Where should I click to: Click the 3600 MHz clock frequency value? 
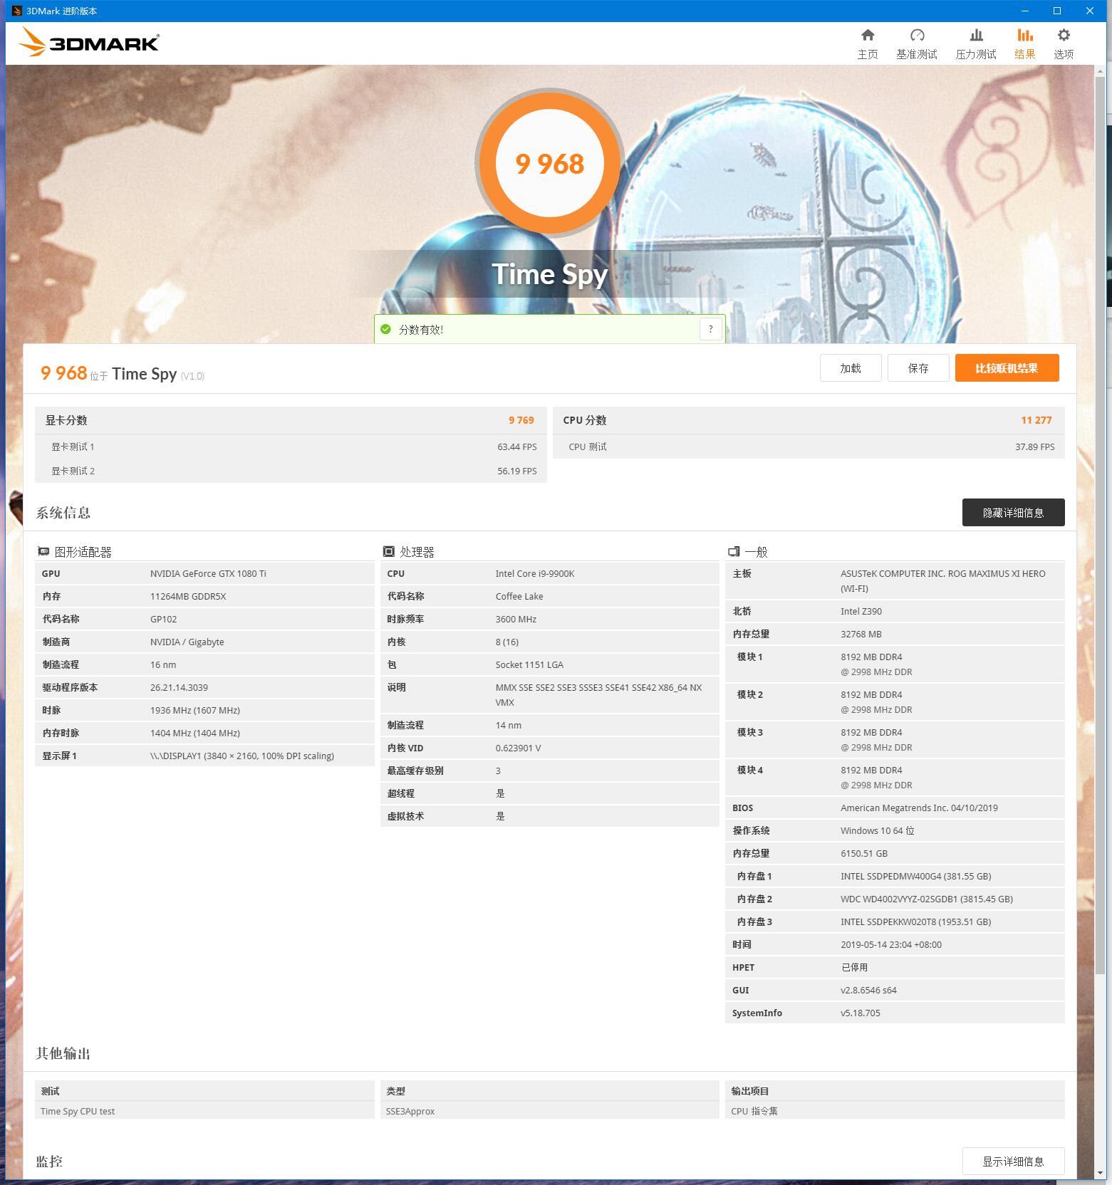[516, 619]
